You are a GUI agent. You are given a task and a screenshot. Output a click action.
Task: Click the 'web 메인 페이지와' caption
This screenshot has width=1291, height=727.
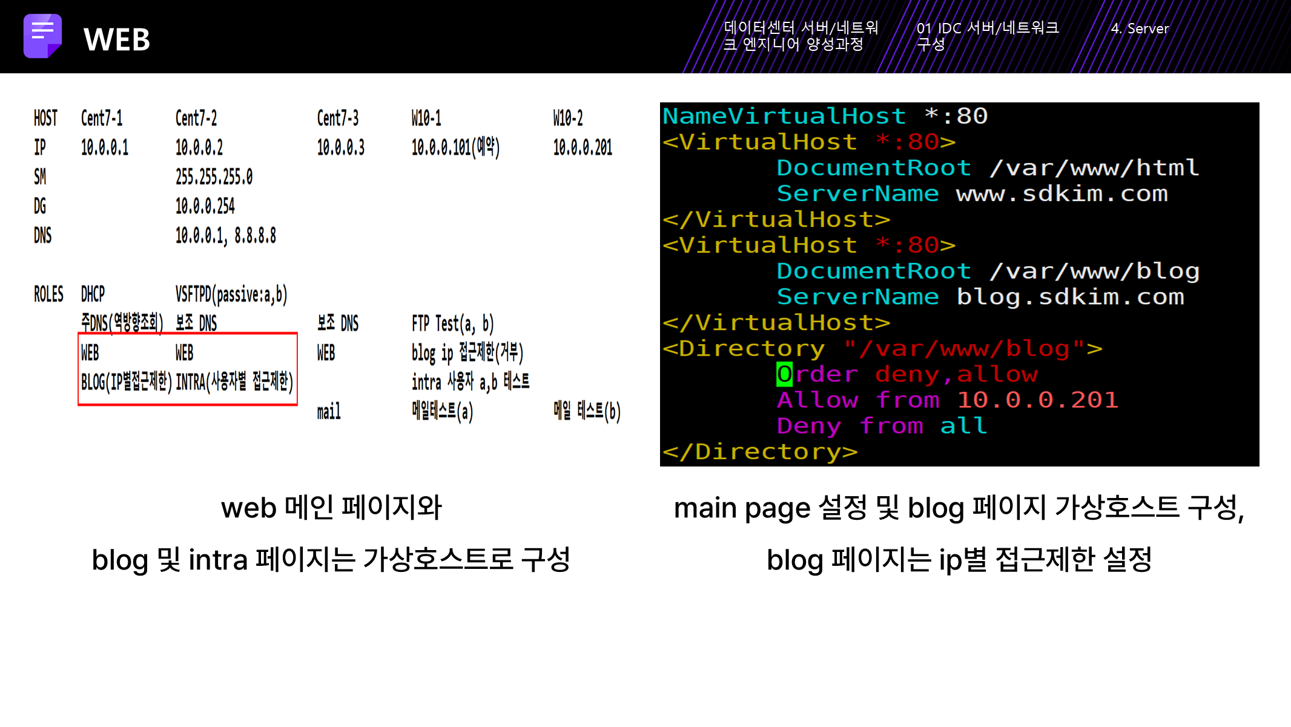tap(331, 507)
